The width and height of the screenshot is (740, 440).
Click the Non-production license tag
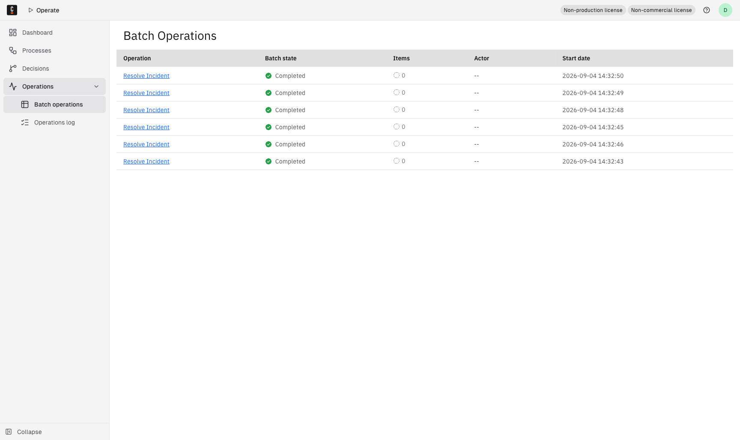click(x=593, y=10)
